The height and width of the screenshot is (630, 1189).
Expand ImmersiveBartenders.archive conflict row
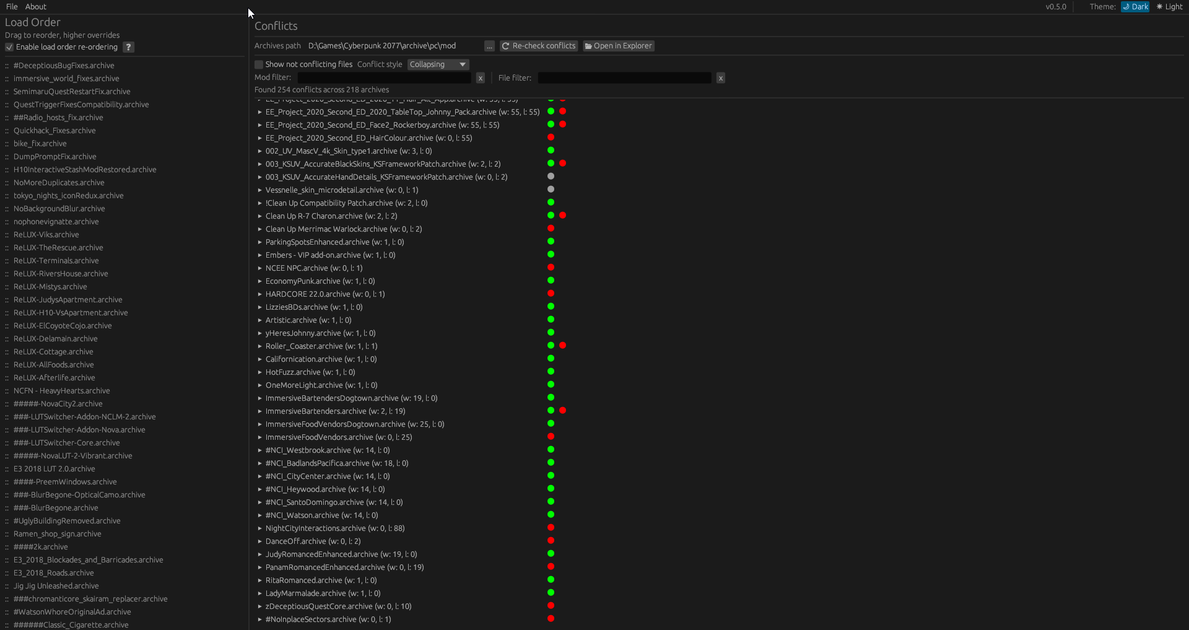259,411
